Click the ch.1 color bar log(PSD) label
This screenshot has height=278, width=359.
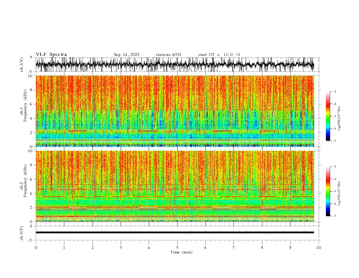click(x=340, y=119)
